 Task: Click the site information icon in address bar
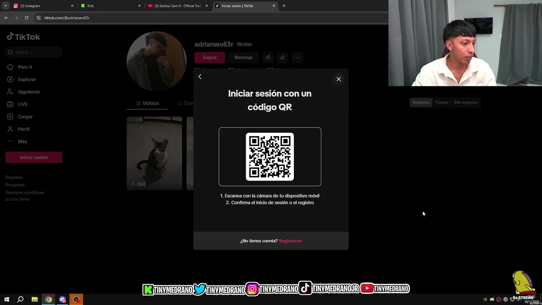point(39,18)
